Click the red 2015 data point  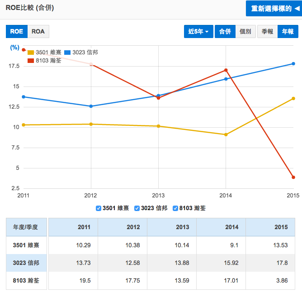[293, 177]
